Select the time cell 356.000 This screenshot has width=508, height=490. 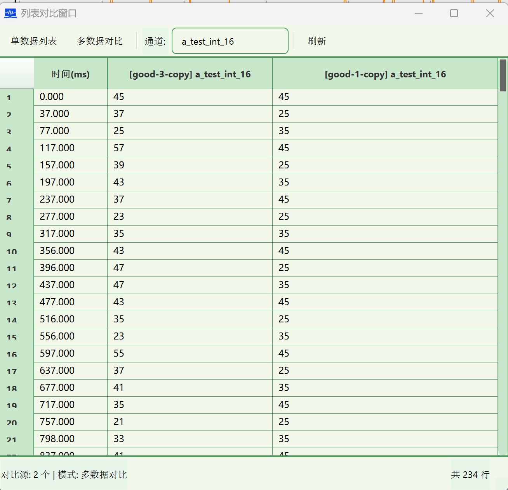pyautogui.click(x=71, y=251)
